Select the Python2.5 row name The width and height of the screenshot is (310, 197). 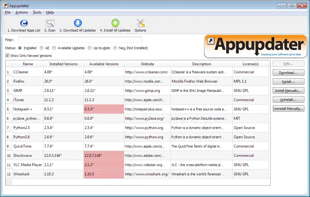(x=21, y=128)
